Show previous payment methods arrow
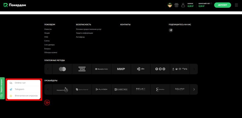Image resolution: width=242 pixels, height=118 pixels. (48, 69)
